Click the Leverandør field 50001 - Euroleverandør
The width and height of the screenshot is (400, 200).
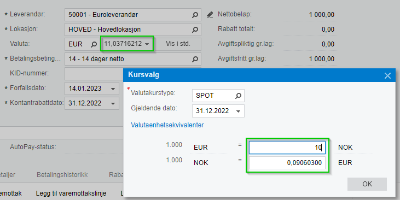(133, 15)
